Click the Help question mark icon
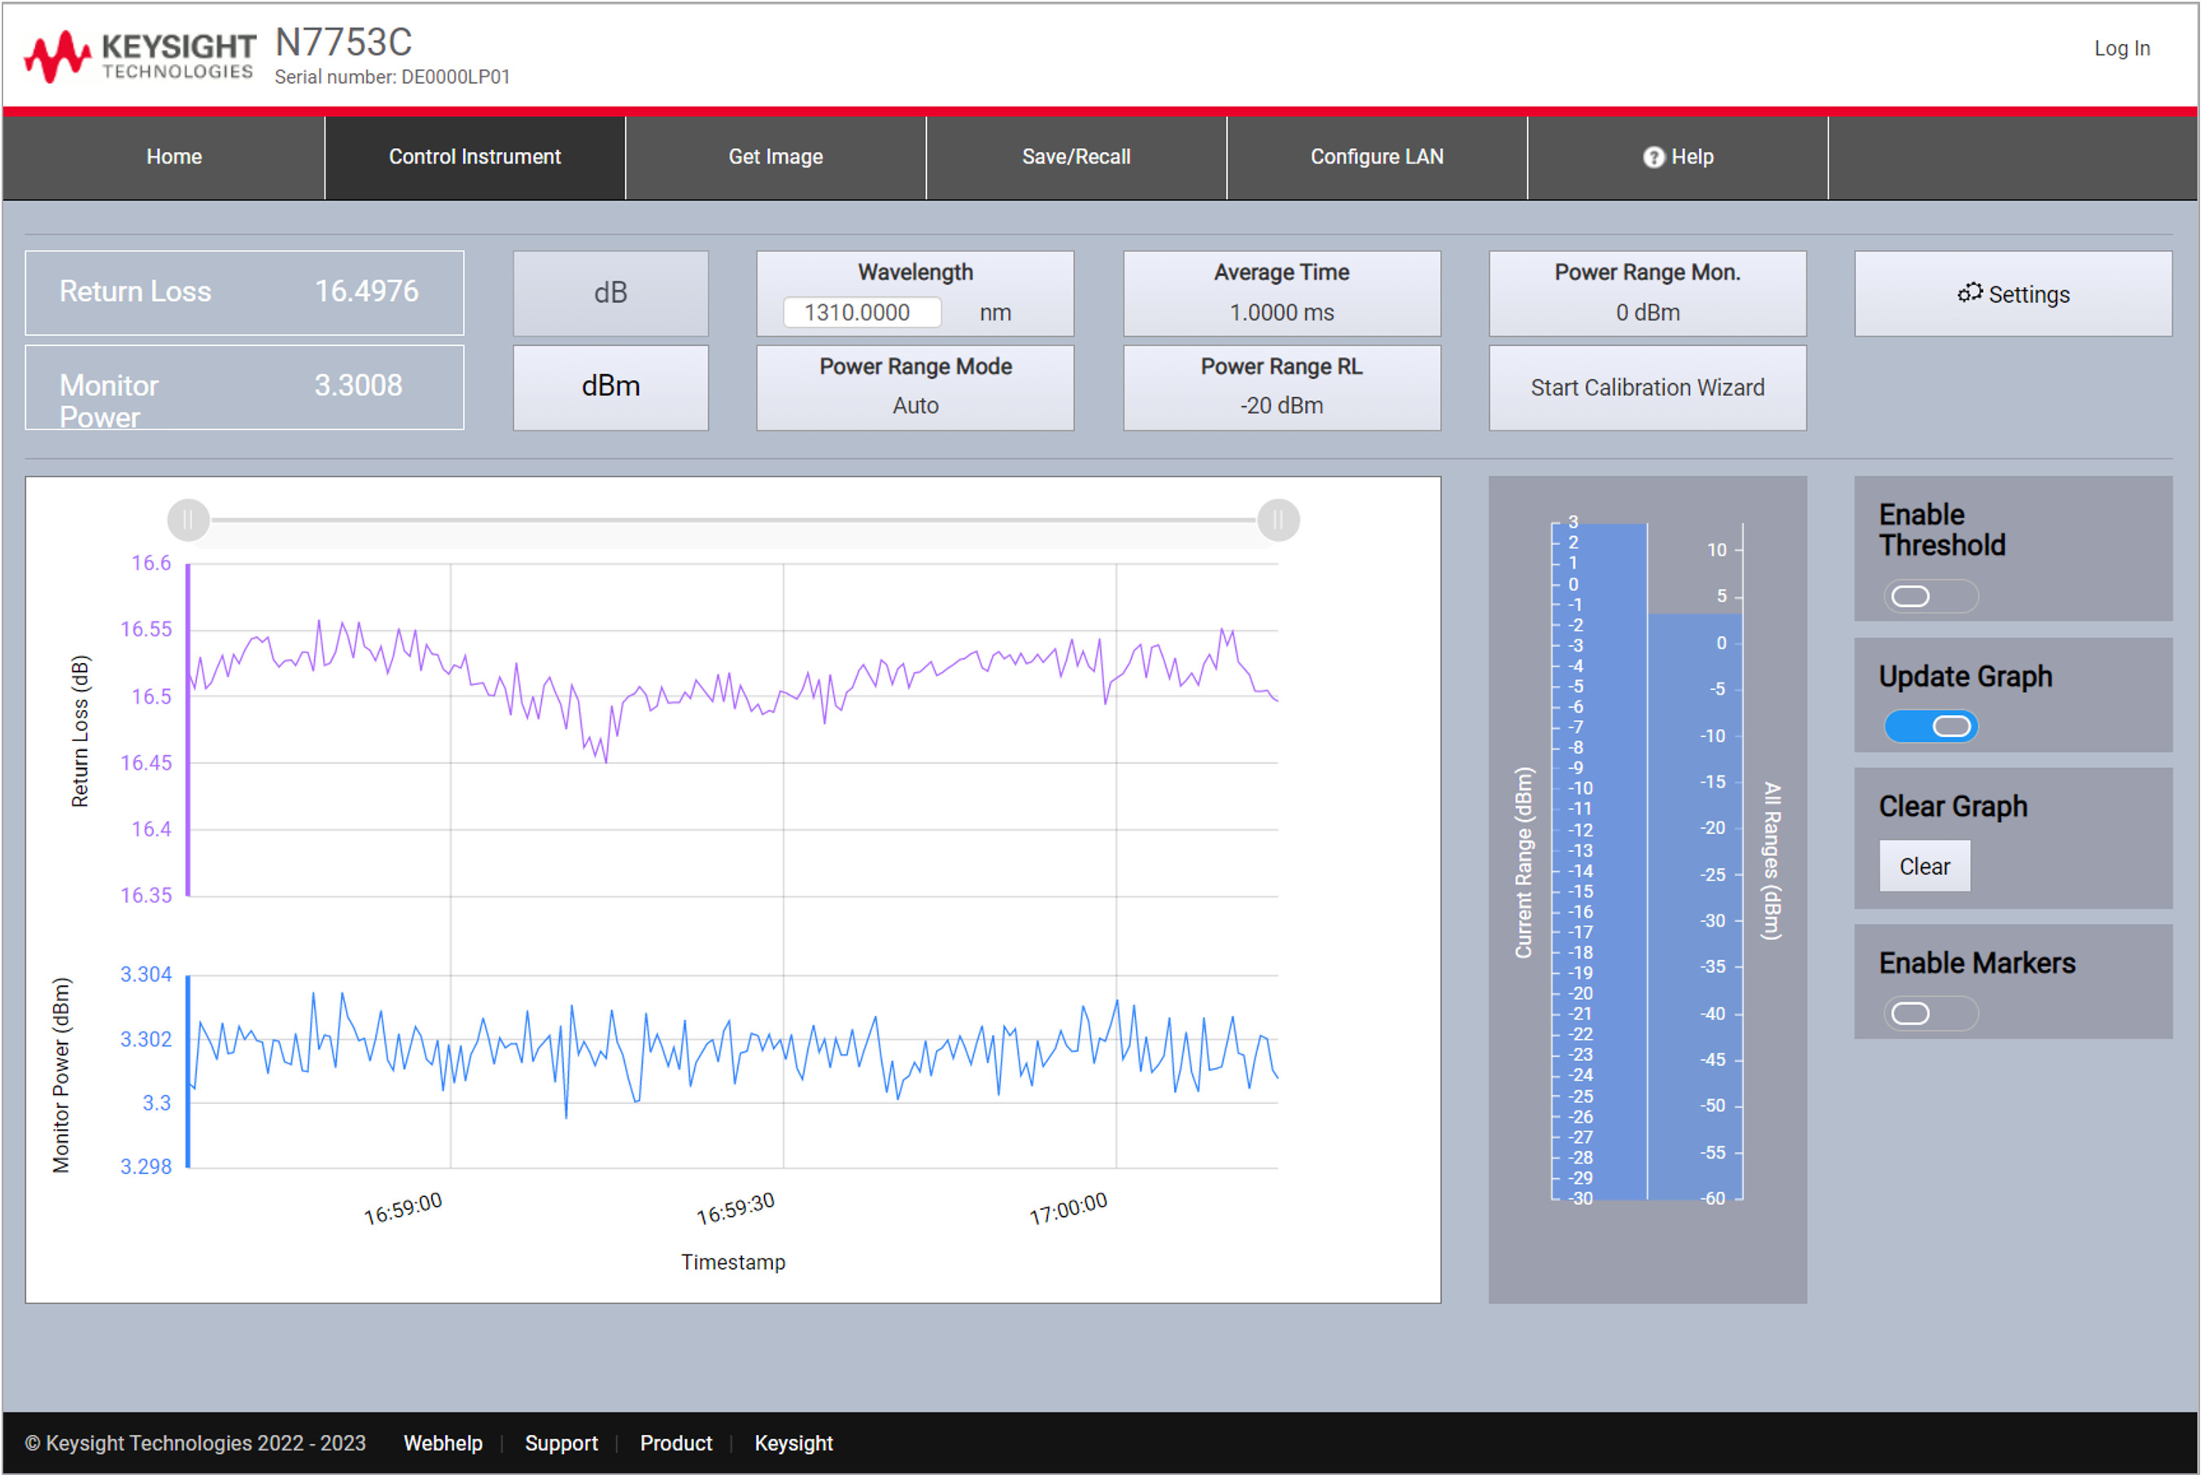The height and width of the screenshot is (1475, 2201). (x=1653, y=157)
